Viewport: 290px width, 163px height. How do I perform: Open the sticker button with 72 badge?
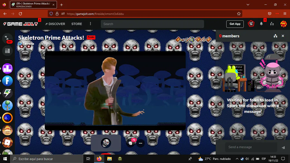click(x=130, y=143)
